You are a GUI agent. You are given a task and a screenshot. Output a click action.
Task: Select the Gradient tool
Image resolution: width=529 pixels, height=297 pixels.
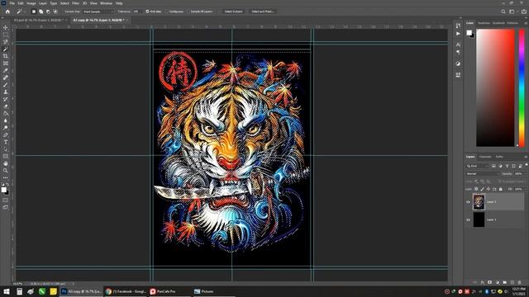6,113
